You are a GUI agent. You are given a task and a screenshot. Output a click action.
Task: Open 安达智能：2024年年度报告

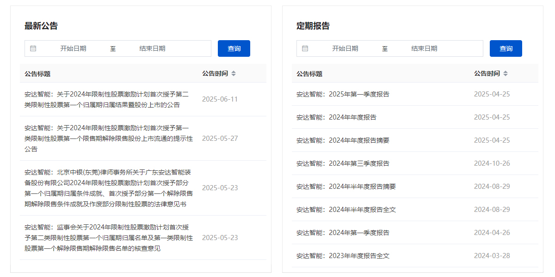tap(336, 117)
